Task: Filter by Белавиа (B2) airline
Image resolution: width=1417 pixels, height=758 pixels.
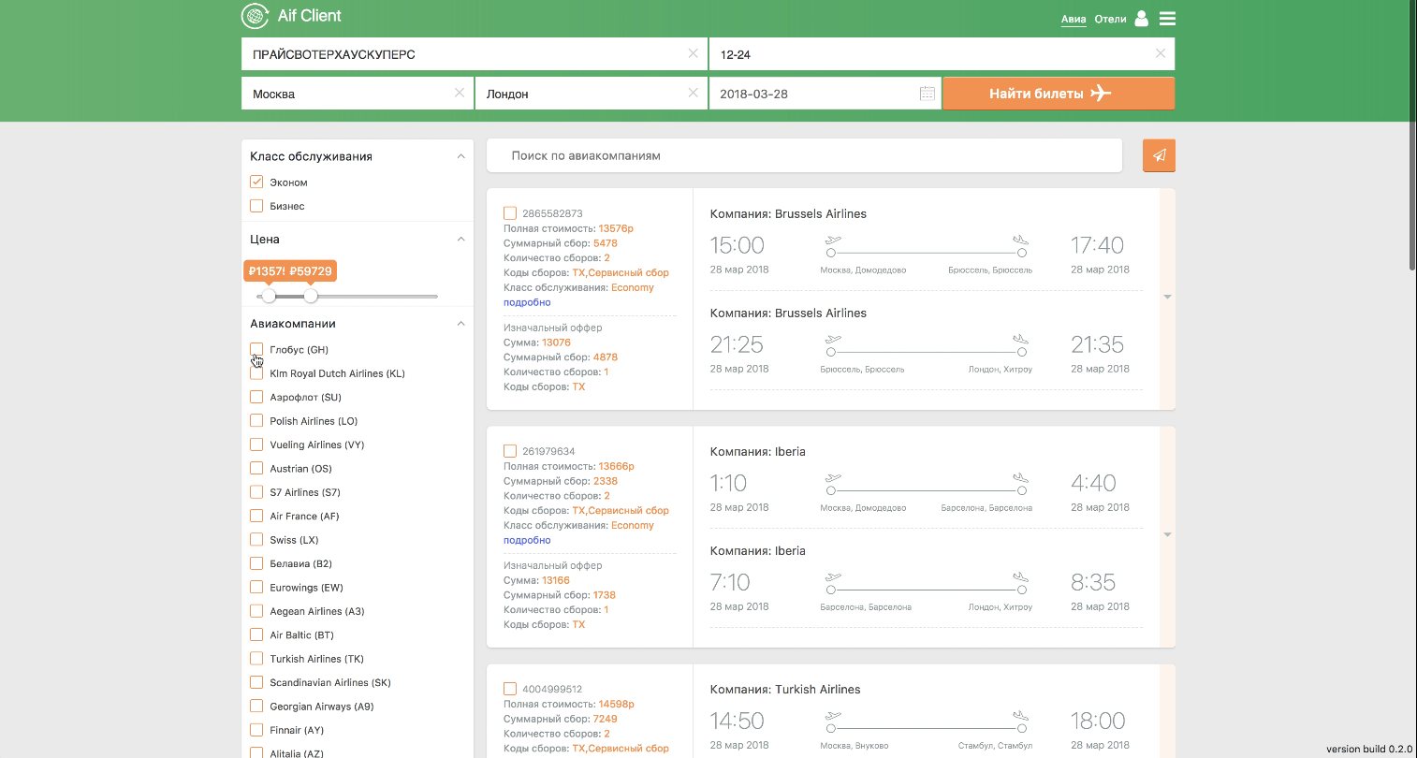Action: (x=256, y=563)
